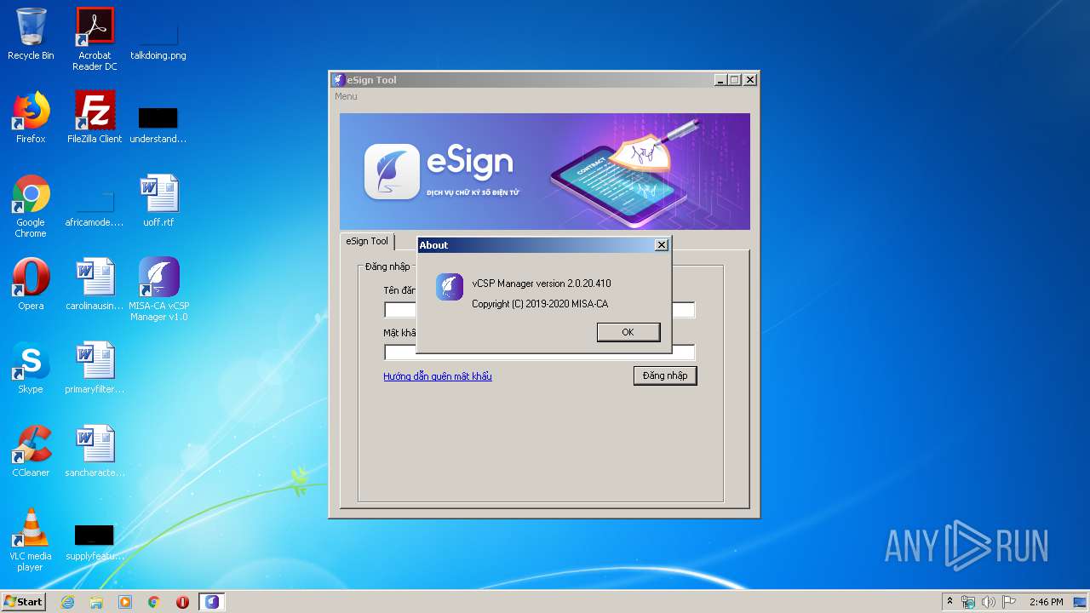This screenshot has height=613, width=1090.
Task: Open FileZilla Client shortcut
Action: tap(95, 117)
